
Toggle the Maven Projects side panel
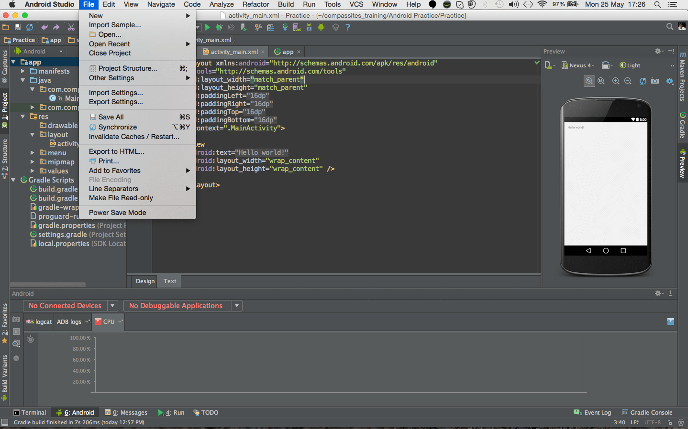click(683, 77)
